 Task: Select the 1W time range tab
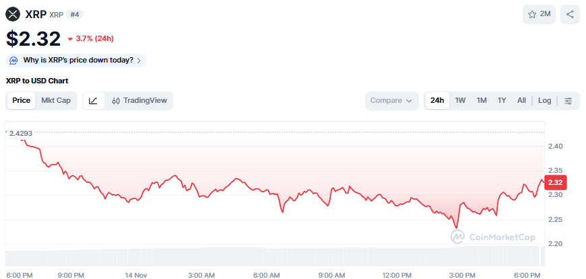[460, 101]
